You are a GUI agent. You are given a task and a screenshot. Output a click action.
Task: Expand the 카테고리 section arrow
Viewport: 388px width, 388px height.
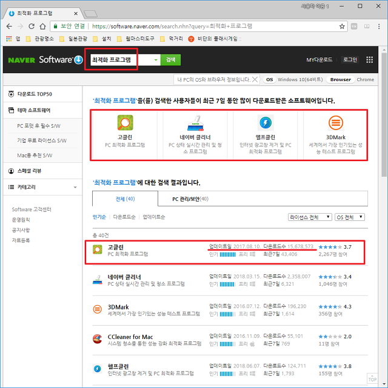75,187
